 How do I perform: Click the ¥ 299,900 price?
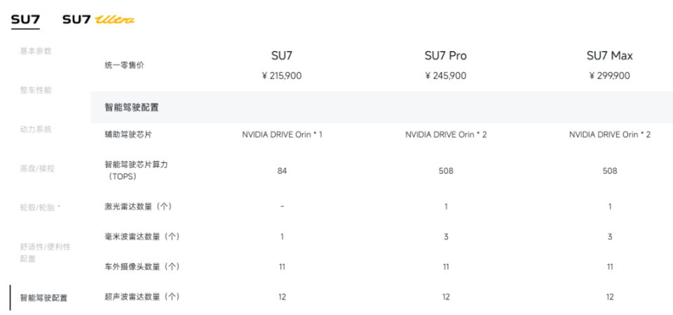(x=609, y=76)
